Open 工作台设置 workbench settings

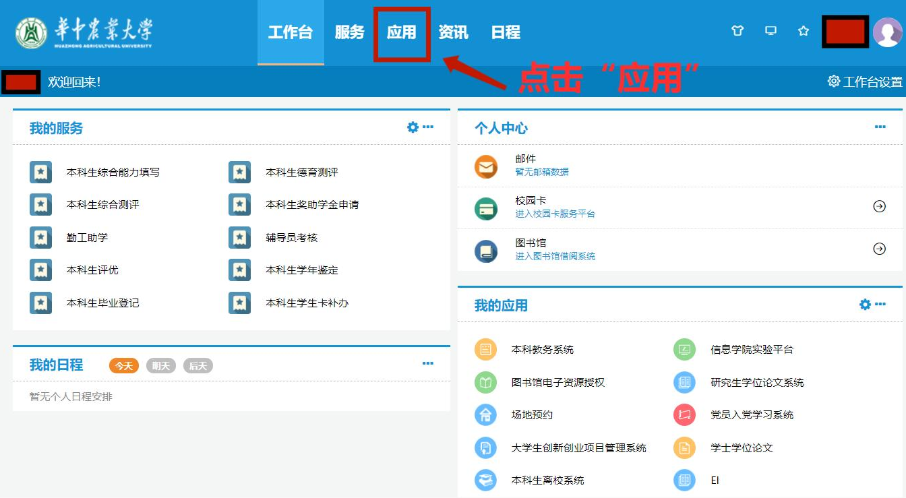click(865, 82)
